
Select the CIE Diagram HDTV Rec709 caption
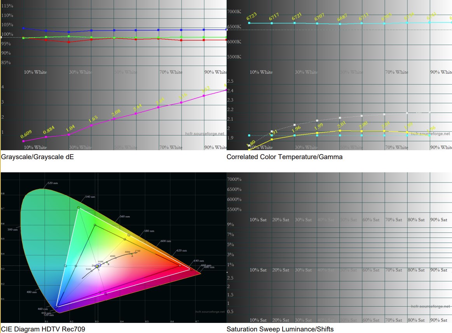point(43,329)
